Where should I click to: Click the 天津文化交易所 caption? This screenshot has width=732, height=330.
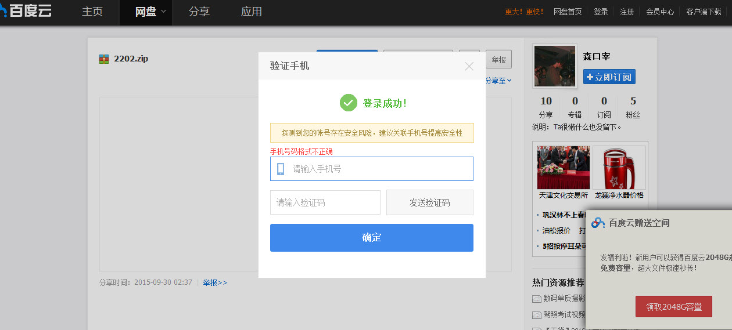point(564,195)
